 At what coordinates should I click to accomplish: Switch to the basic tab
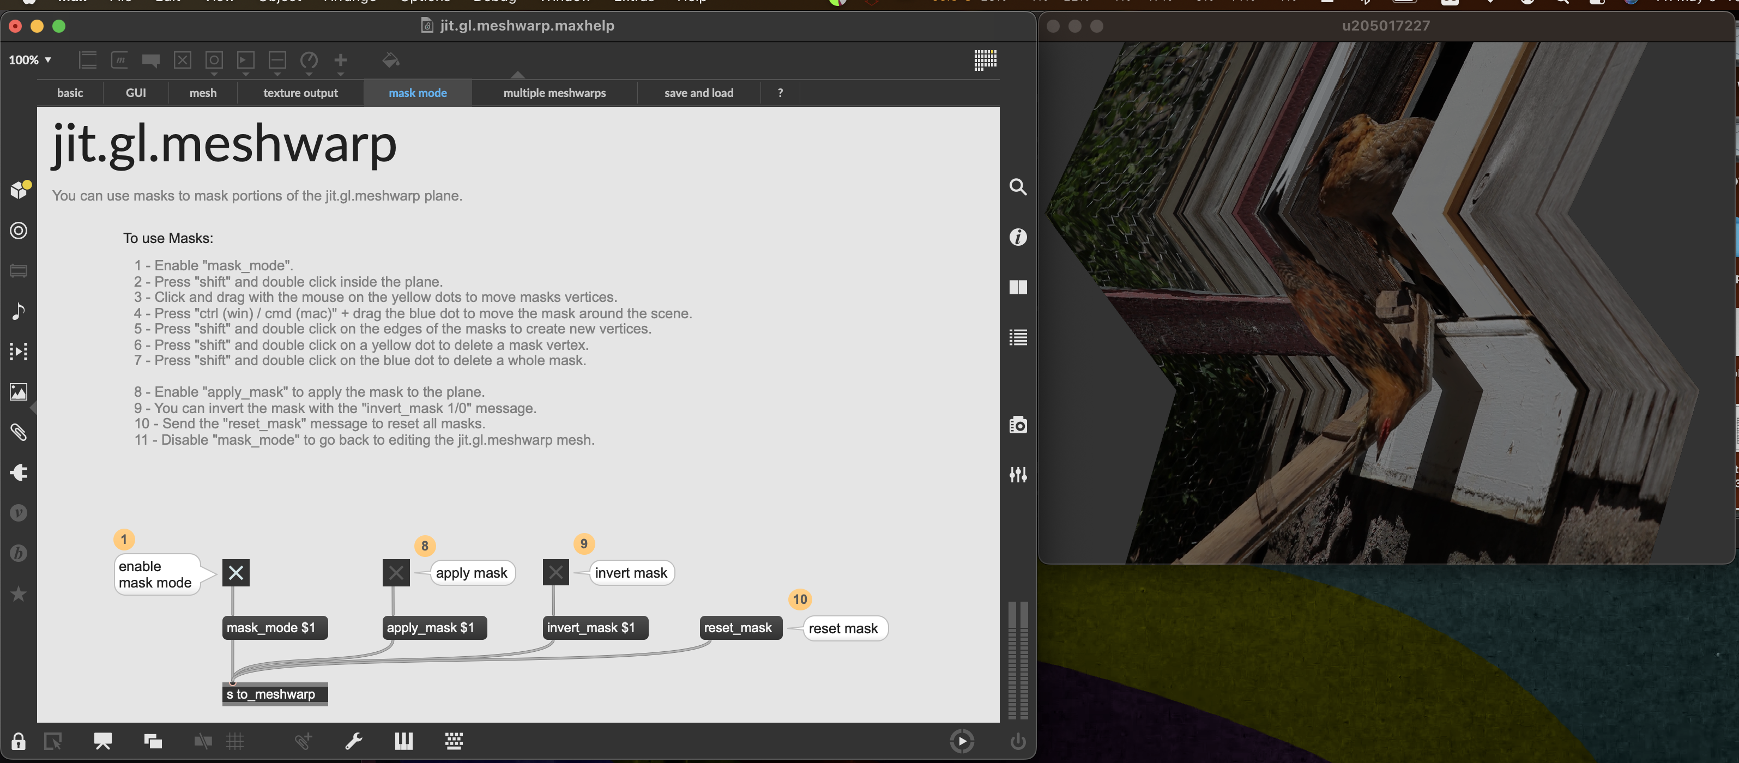70,93
